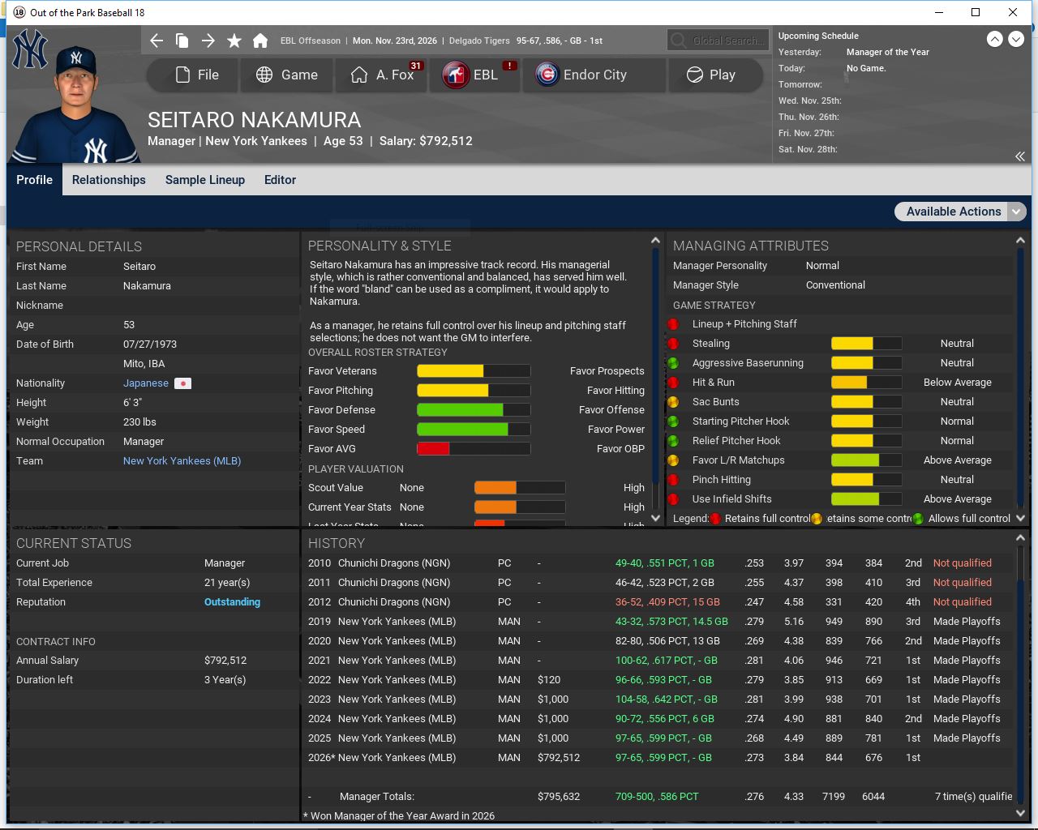This screenshot has height=830, width=1038.
Task: Click the Manager Totals summary row
Action: point(660,797)
